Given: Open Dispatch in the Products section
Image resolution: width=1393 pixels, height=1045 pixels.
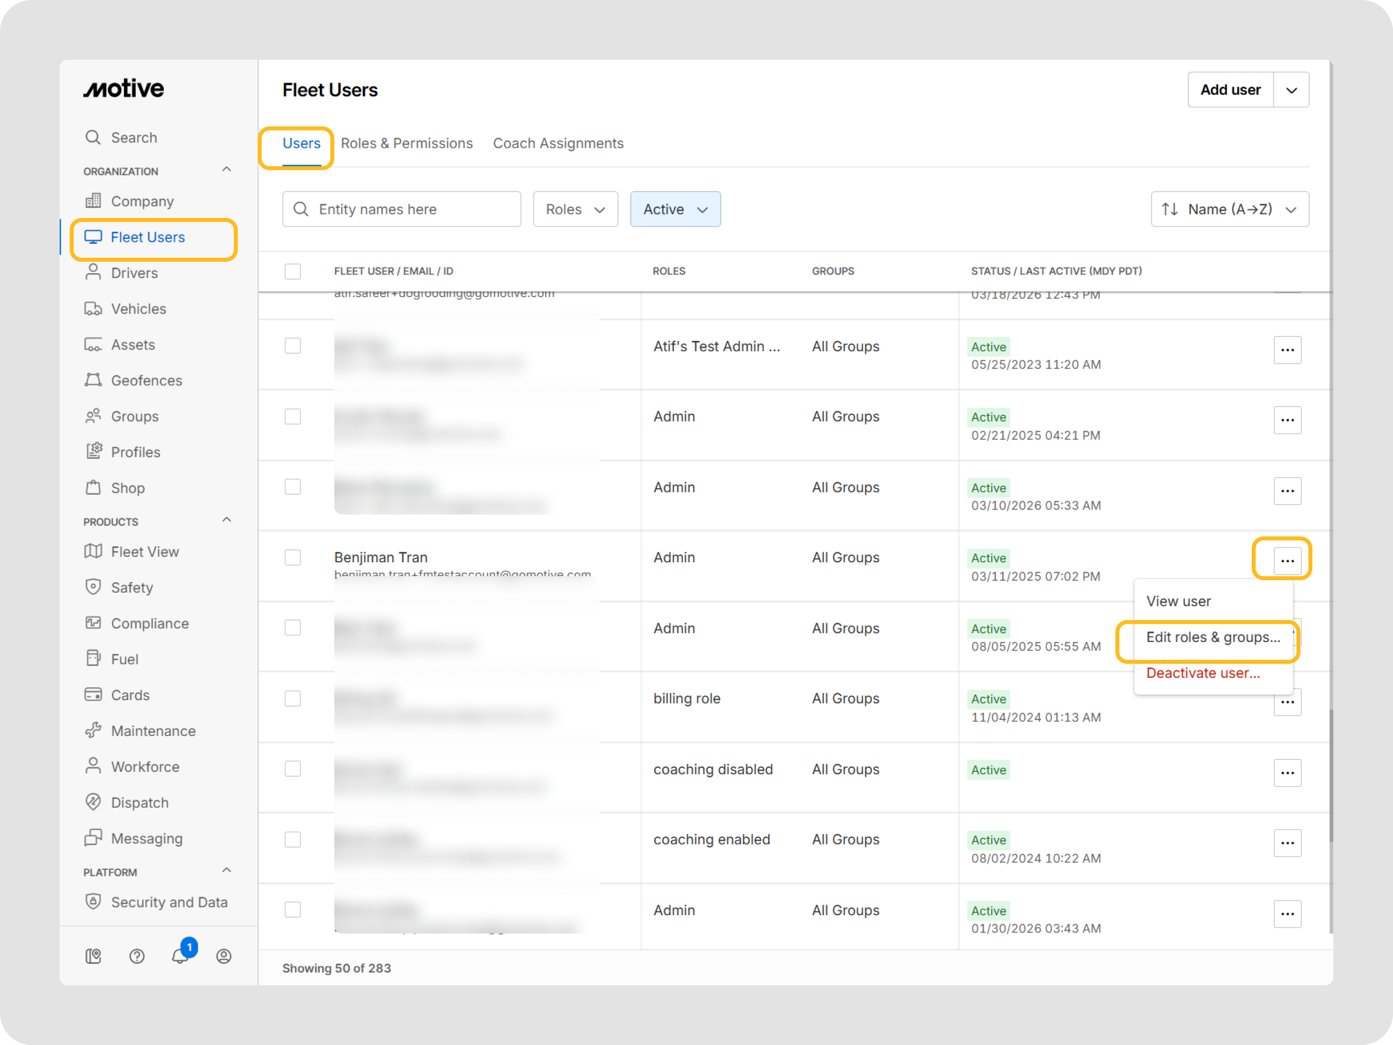Looking at the screenshot, I should tap(140, 803).
